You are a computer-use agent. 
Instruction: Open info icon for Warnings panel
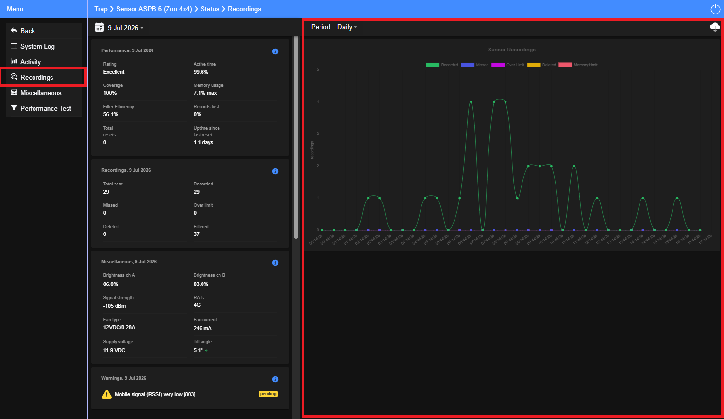(275, 379)
